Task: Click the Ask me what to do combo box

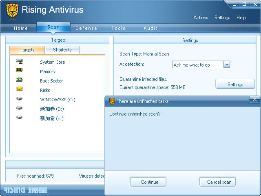Action: (x=201, y=65)
